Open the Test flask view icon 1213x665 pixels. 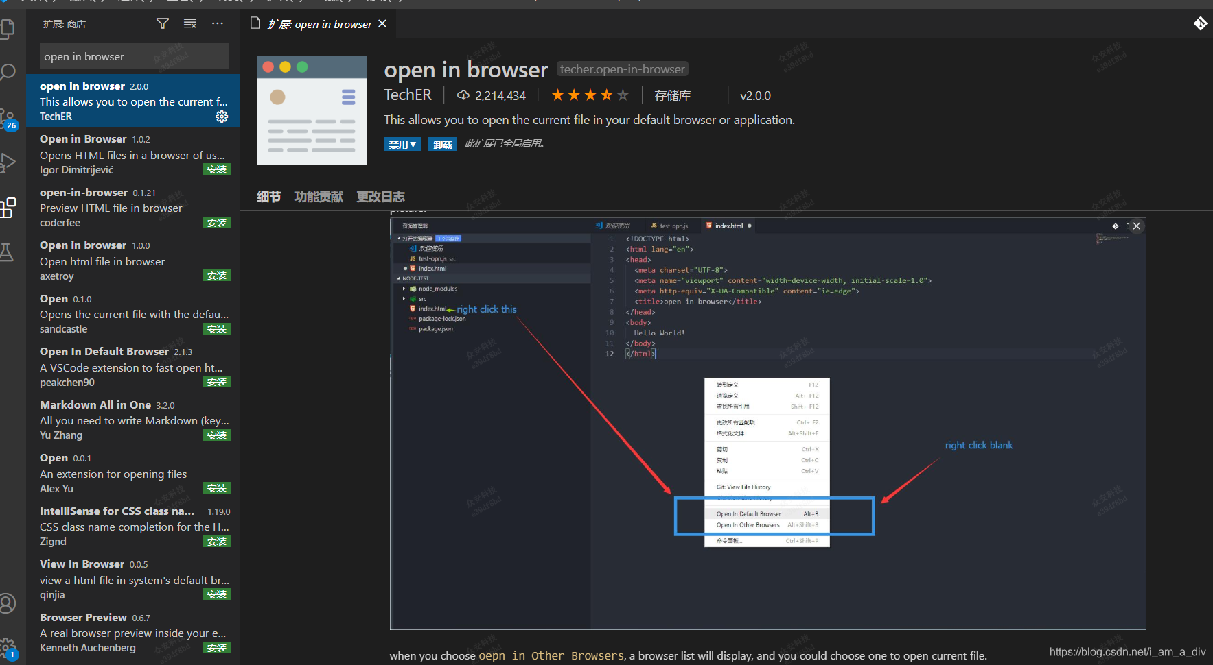7,252
